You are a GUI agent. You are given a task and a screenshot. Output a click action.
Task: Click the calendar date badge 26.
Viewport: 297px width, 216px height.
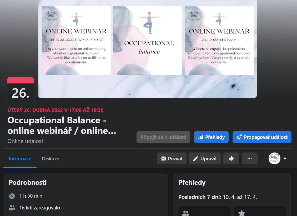pyautogui.click(x=21, y=90)
